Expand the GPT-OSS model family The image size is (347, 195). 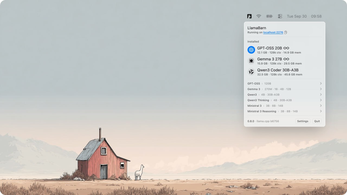tap(321, 83)
